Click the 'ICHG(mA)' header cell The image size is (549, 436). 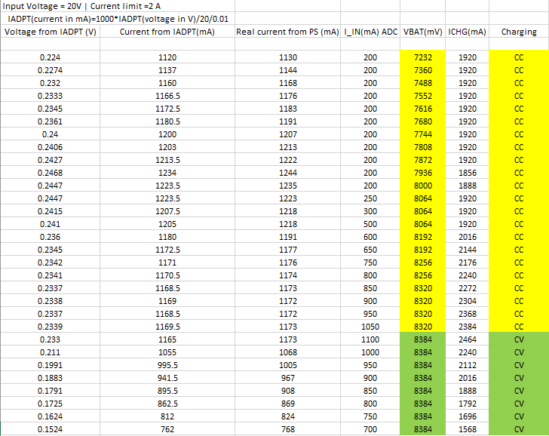coord(468,32)
